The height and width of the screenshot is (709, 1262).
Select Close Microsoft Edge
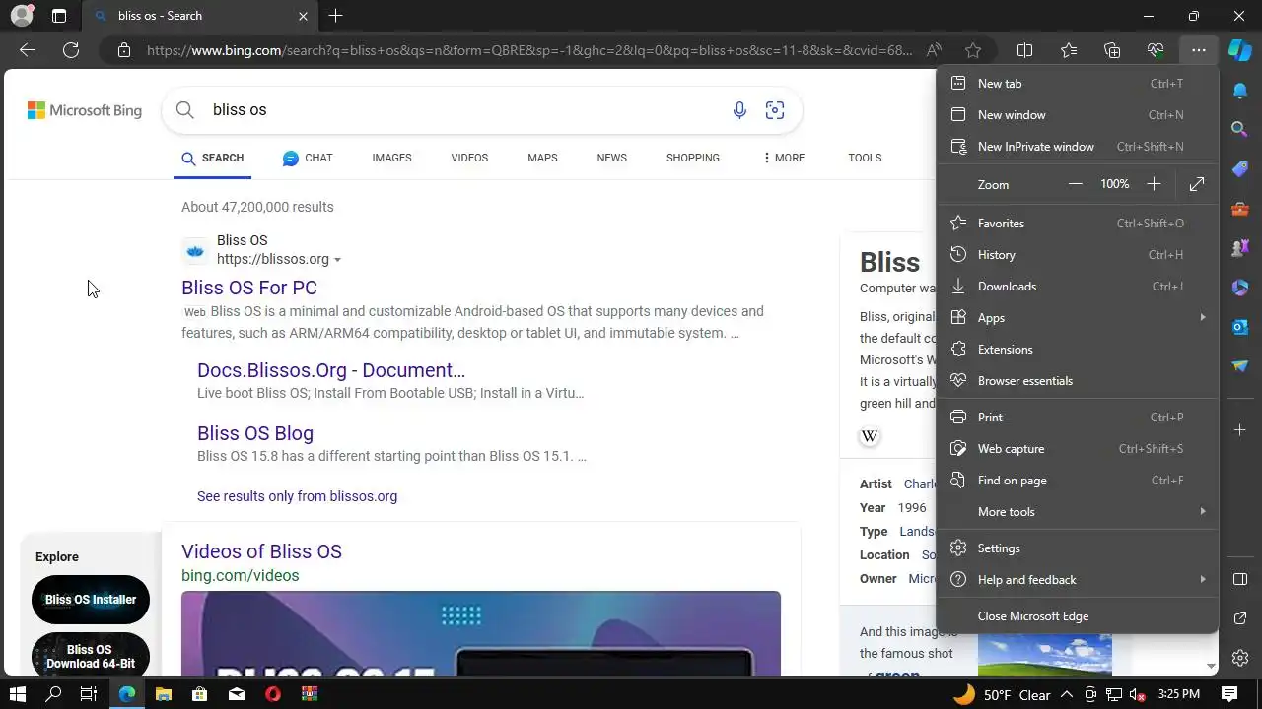[x=1078, y=616]
